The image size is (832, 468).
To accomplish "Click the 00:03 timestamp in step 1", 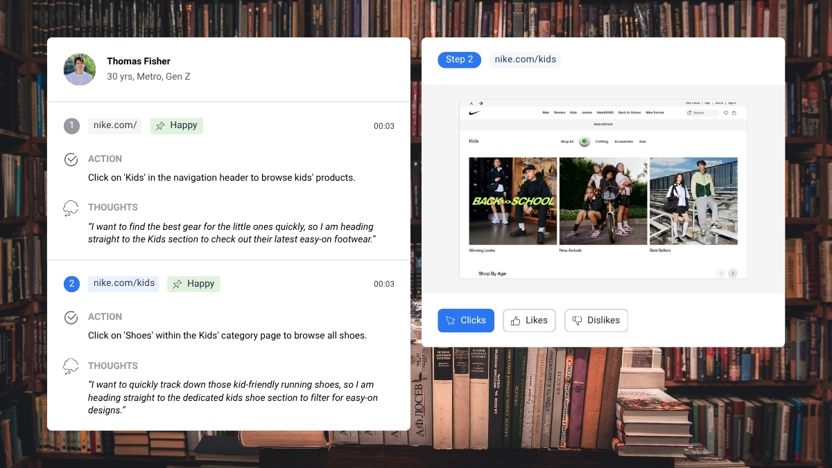I will pyautogui.click(x=384, y=126).
